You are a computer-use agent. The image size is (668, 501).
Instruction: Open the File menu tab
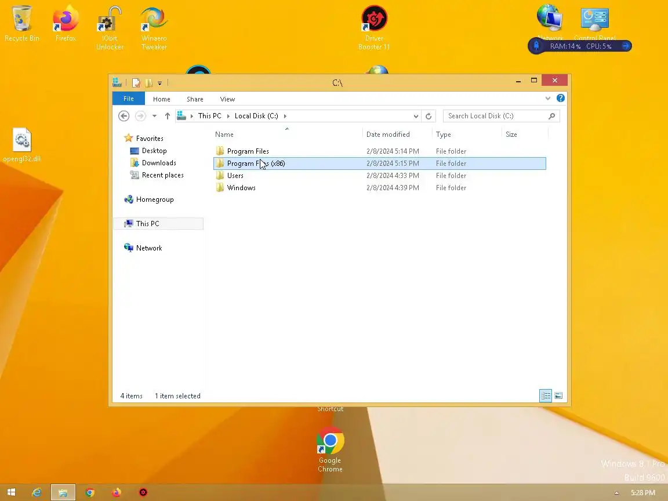(129, 99)
